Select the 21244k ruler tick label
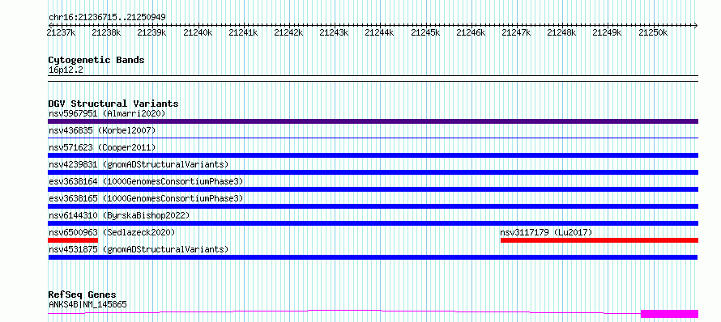721x322 pixels. 380,32
